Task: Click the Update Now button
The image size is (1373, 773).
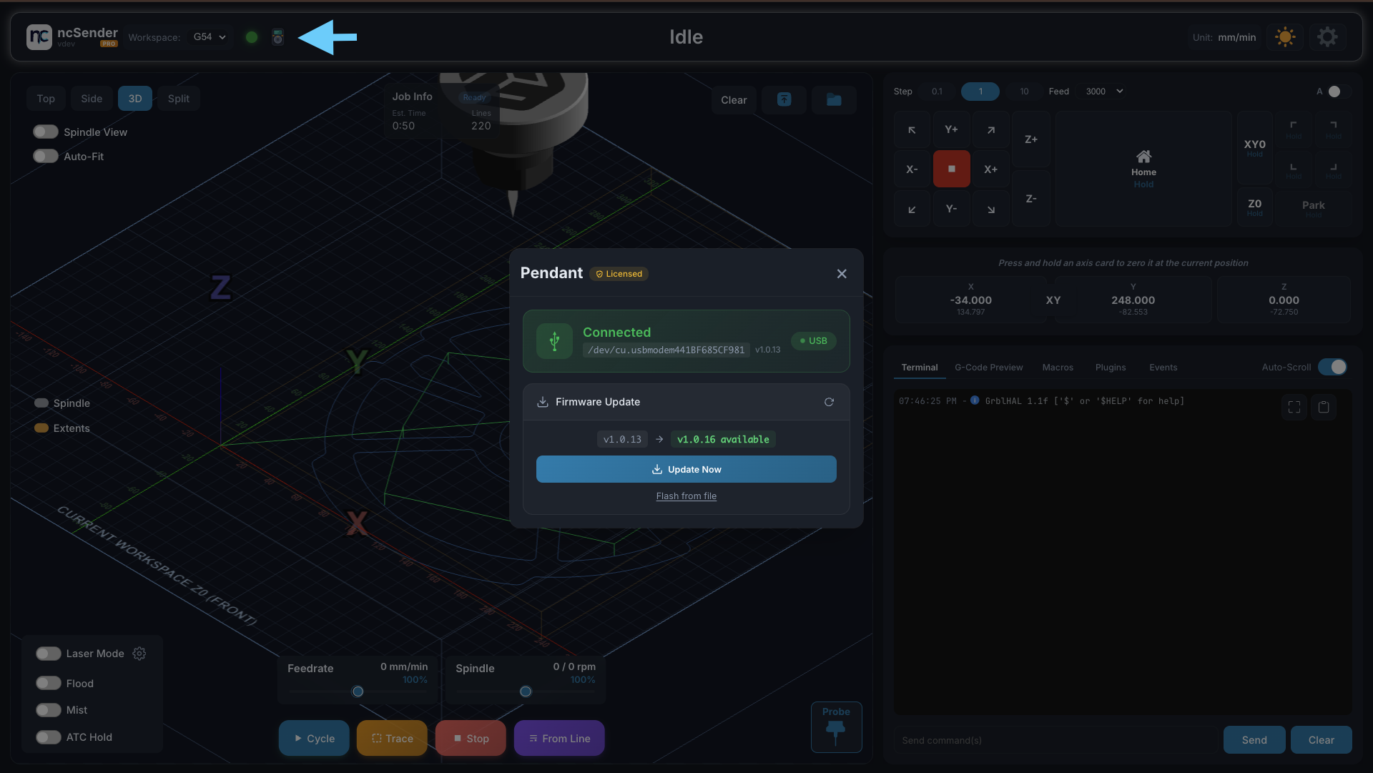Action: click(686, 469)
